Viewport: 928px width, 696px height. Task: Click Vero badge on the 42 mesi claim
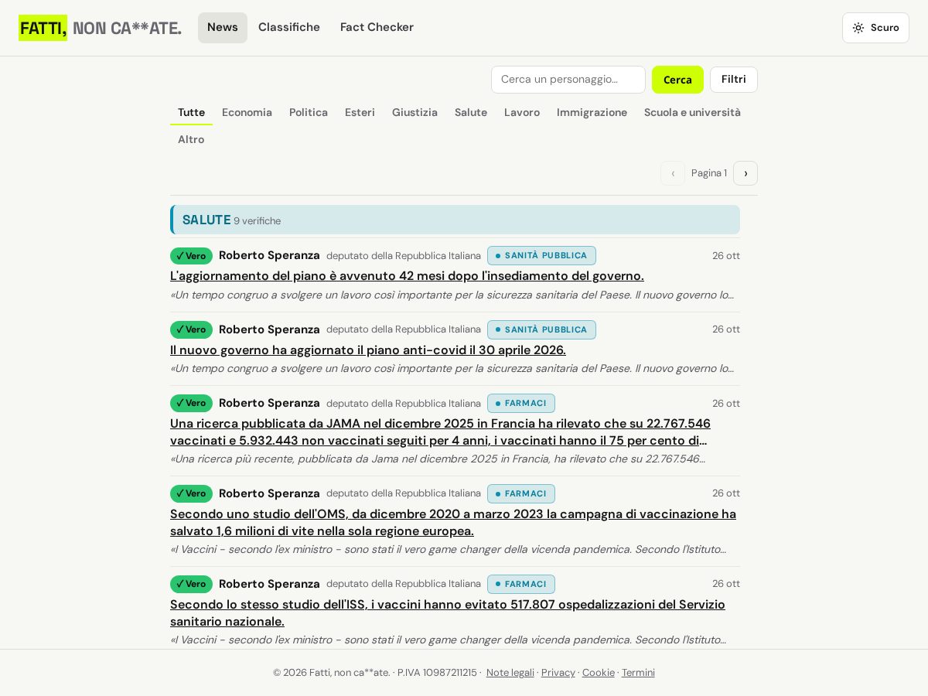191,256
